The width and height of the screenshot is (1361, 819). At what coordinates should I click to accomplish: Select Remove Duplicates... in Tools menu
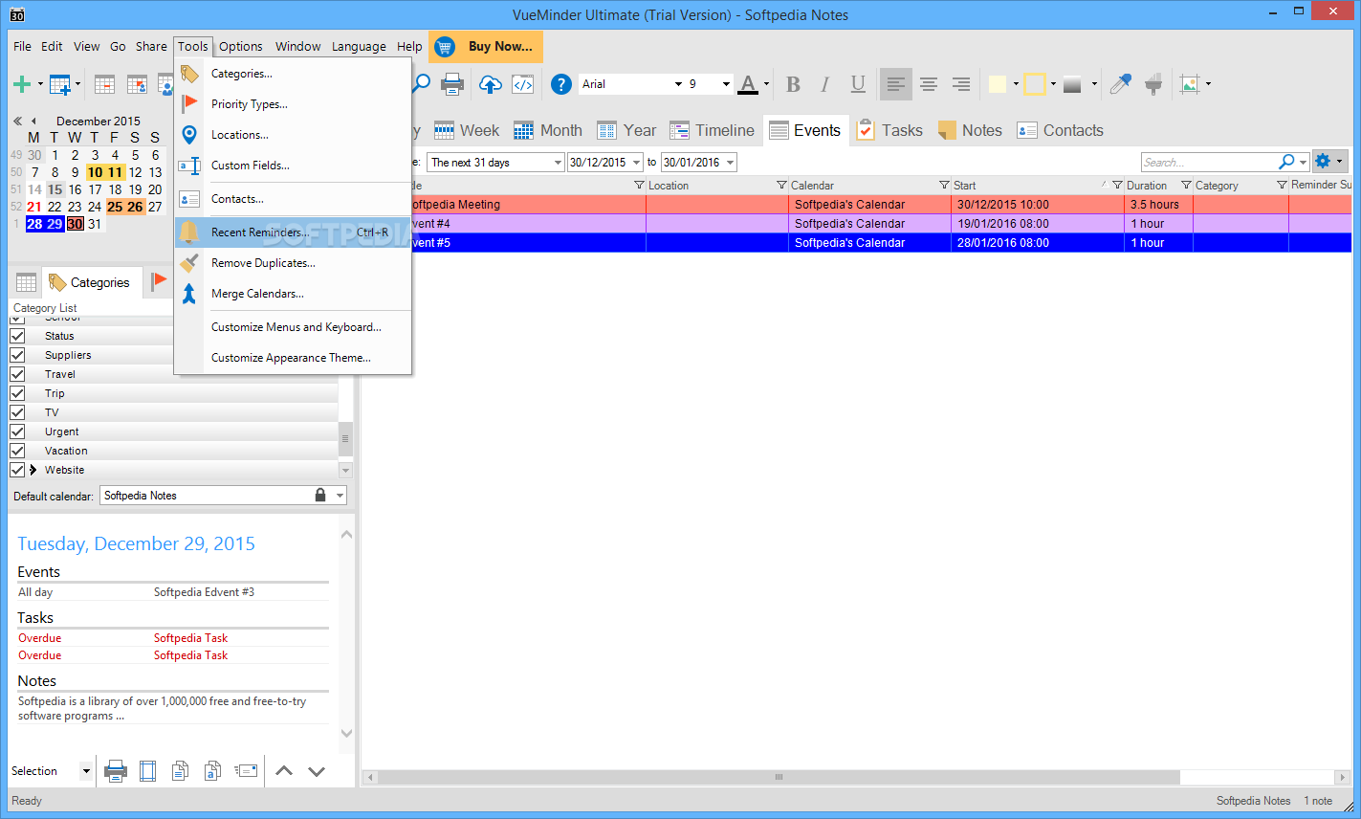[x=293, y=263]
